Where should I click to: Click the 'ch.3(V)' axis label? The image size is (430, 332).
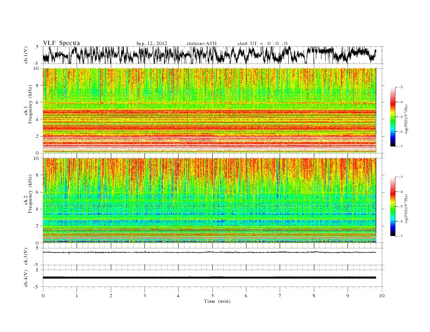[x=26, y=257]
